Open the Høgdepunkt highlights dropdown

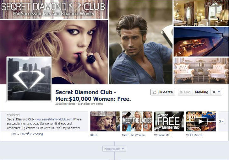tap(114, 149)
